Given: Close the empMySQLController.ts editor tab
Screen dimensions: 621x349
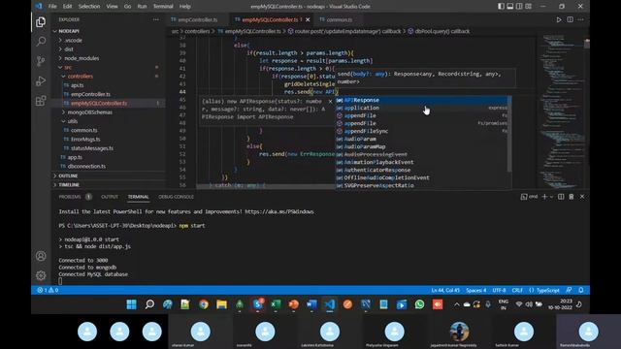Looking at the screenshot, I should (308, 19).
